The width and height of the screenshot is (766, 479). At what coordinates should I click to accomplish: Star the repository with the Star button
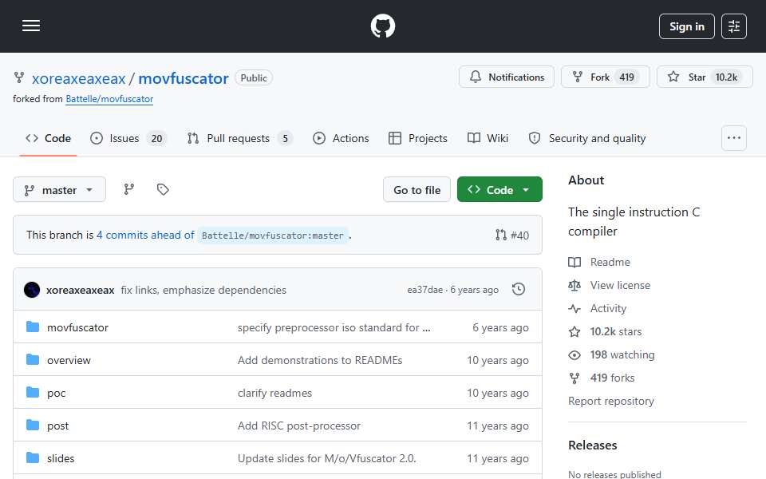tap(705, 77)
